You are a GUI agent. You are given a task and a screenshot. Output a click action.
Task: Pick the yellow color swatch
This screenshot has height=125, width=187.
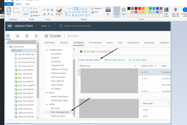point(147,8)
